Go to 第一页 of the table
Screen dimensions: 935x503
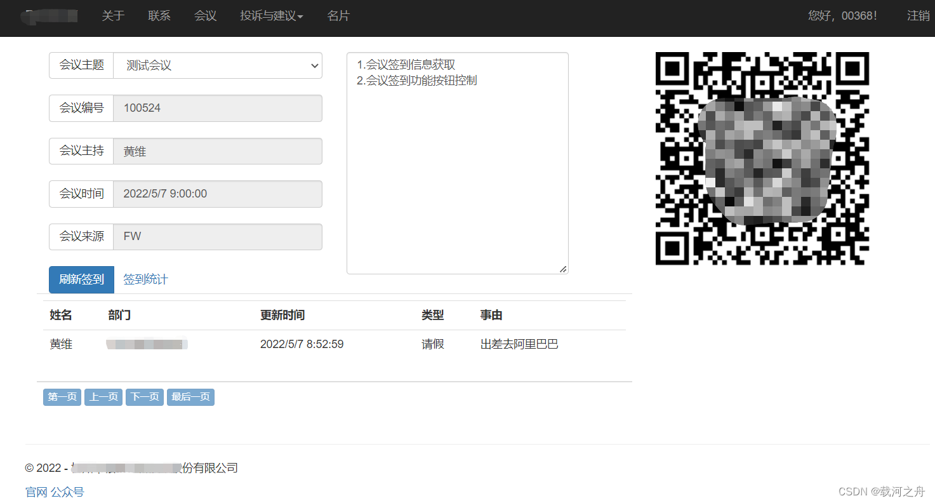[x=62, y=397]
